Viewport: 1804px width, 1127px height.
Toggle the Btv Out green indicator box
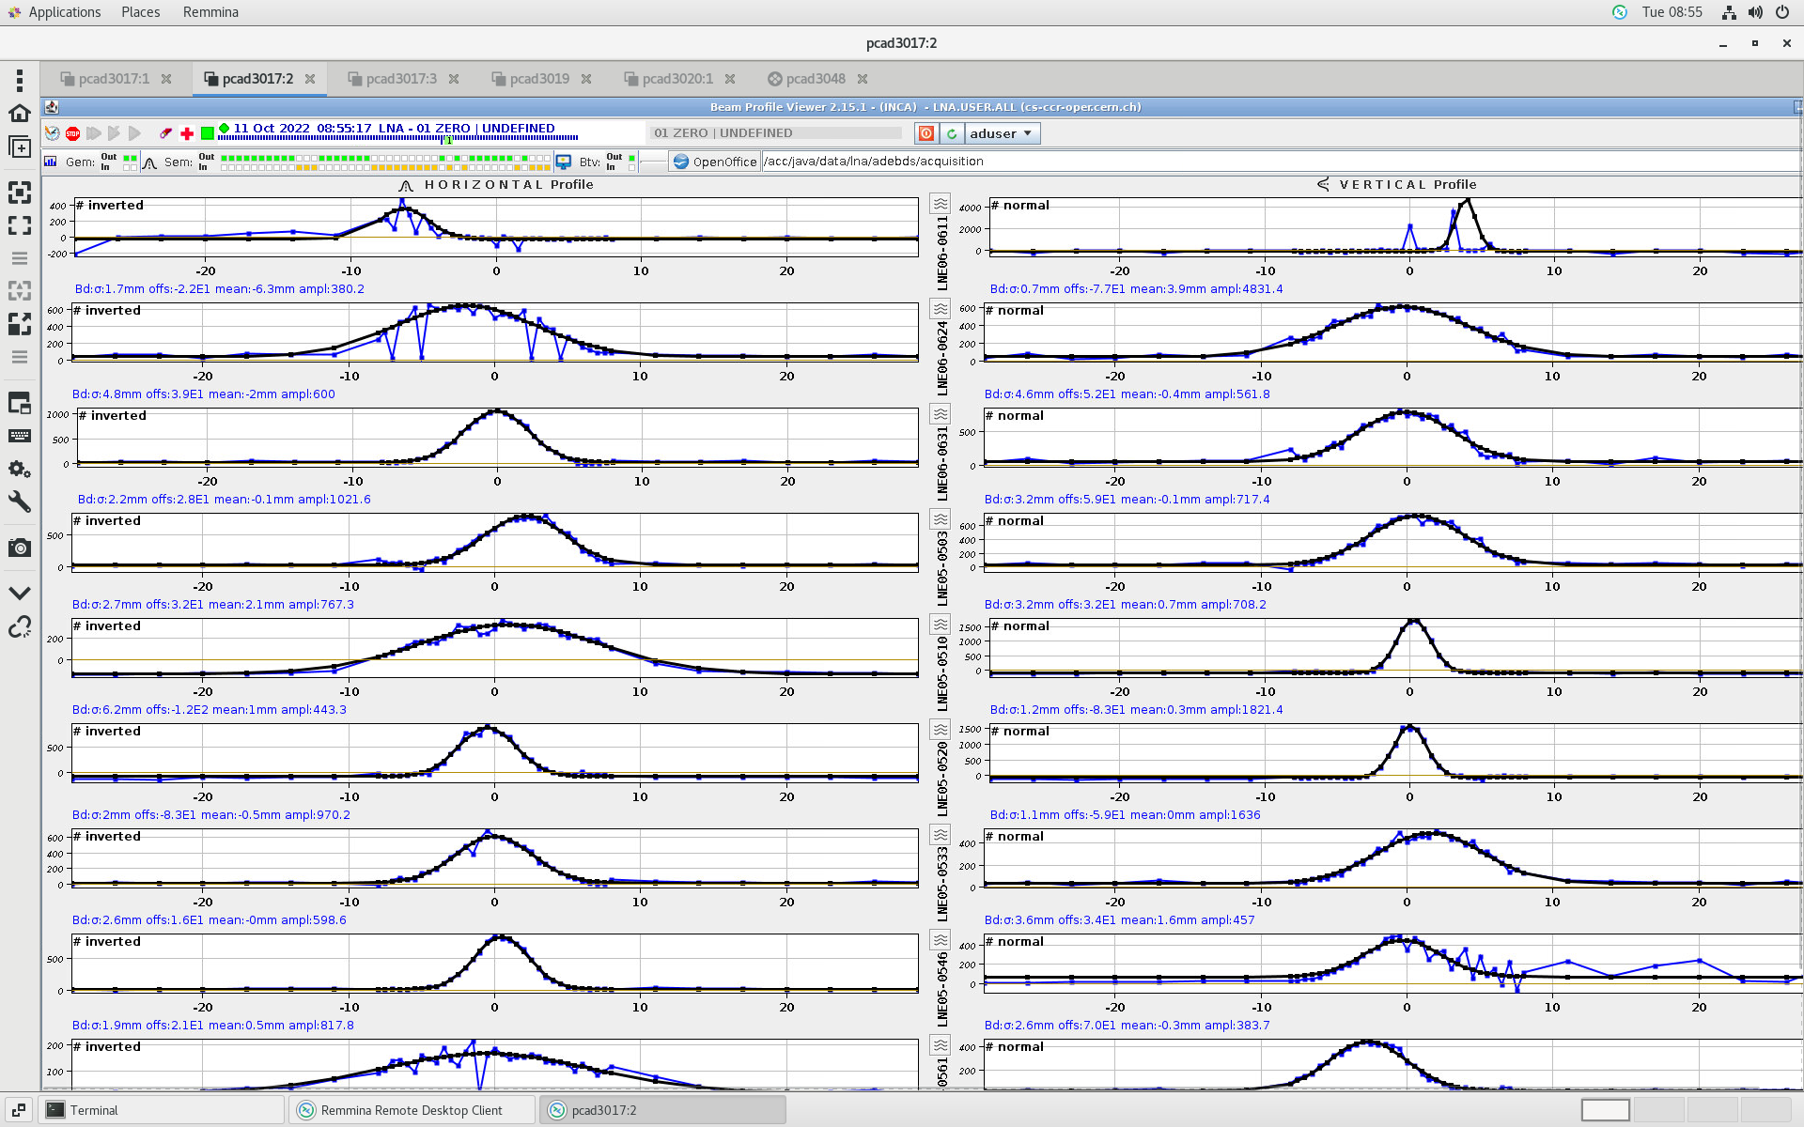point(631,158)
